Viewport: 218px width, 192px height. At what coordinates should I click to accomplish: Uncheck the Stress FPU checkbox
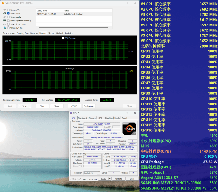[9, 13]
